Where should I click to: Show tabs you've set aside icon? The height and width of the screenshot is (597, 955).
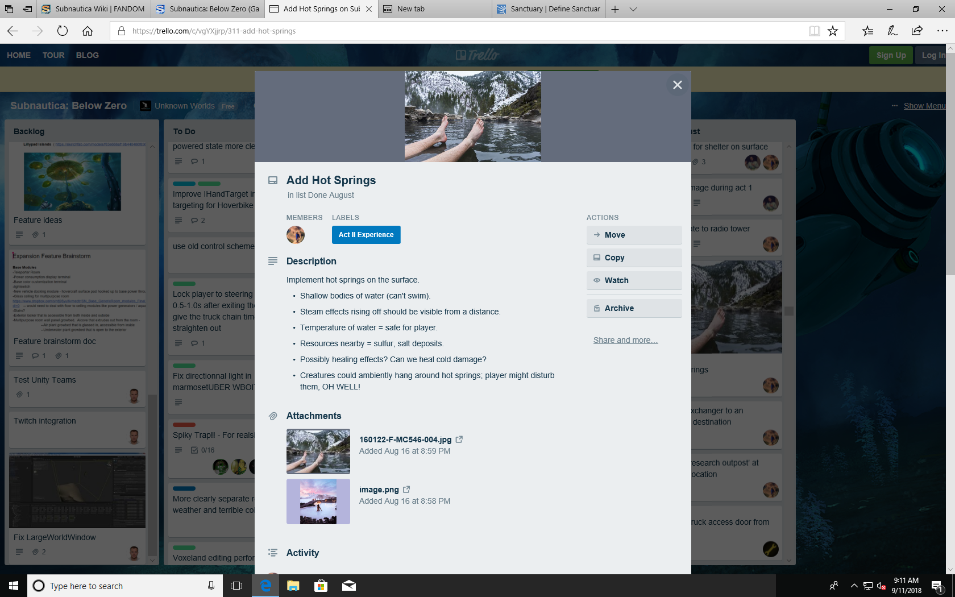9,9
